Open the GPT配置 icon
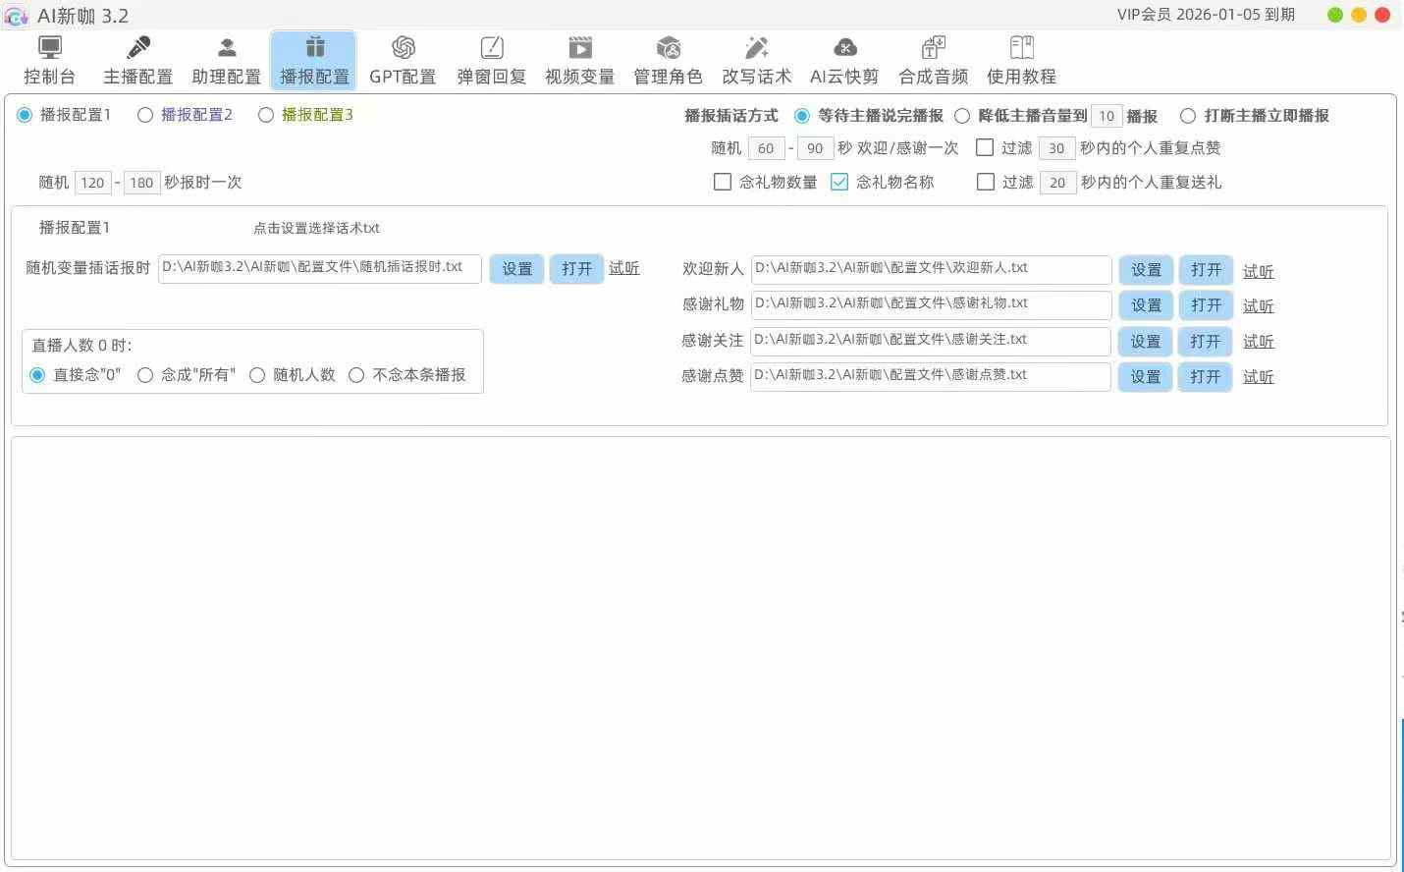1404x872 pixels. point(403,48)
